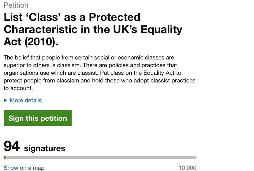This screenshot has height=171, width=254.
Task: Click the heading line 'List ‘Class’ as a Protected'
Action: click(72, 17)
